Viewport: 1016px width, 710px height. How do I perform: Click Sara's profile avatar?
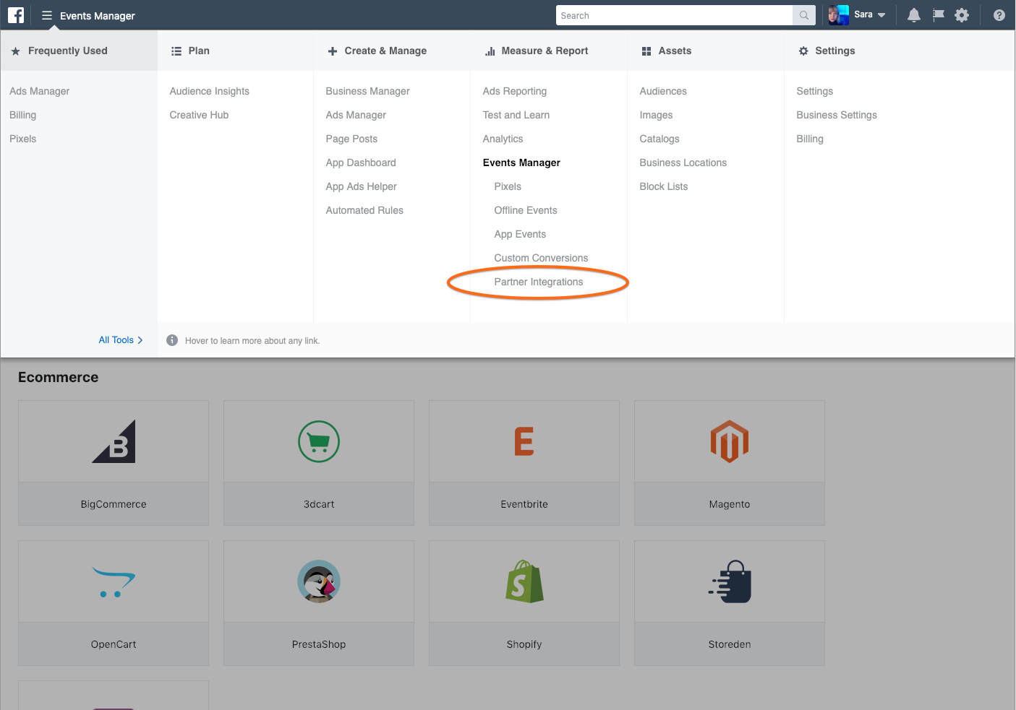pyautogui.click(x=838, y=15)
